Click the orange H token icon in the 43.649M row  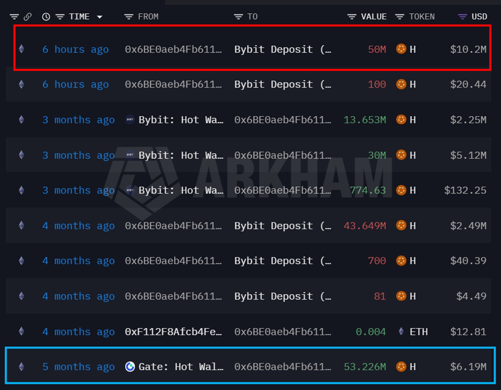(401, 225)
